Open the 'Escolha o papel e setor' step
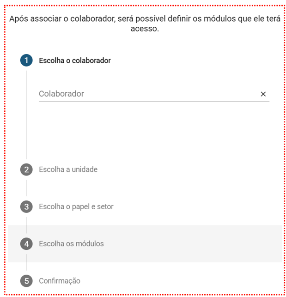Screen dimensions: 286x297 point(76,206)
